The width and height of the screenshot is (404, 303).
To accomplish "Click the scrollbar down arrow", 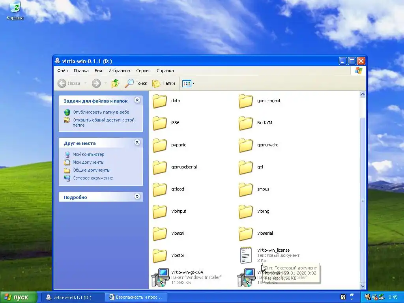I will click(363, 286).
